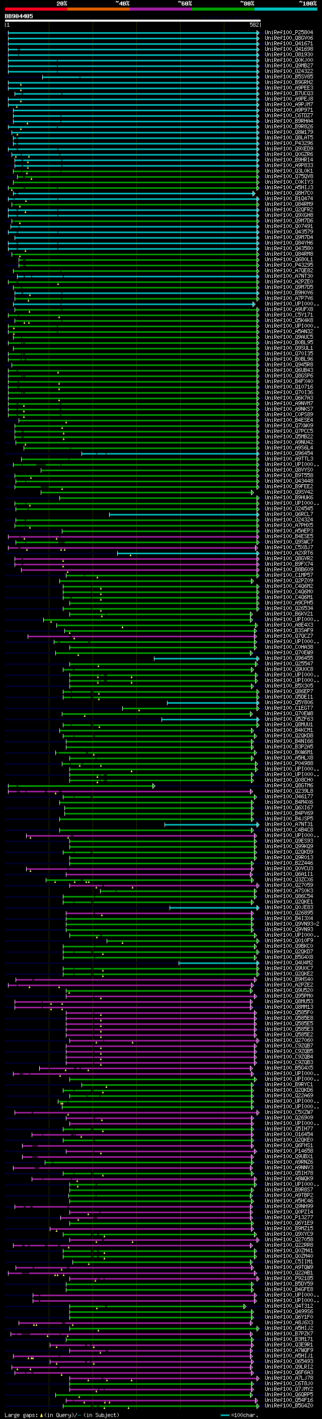Select hit UniRef100_Q7QCZ7
322x1419 pixels.
point(288,636)
